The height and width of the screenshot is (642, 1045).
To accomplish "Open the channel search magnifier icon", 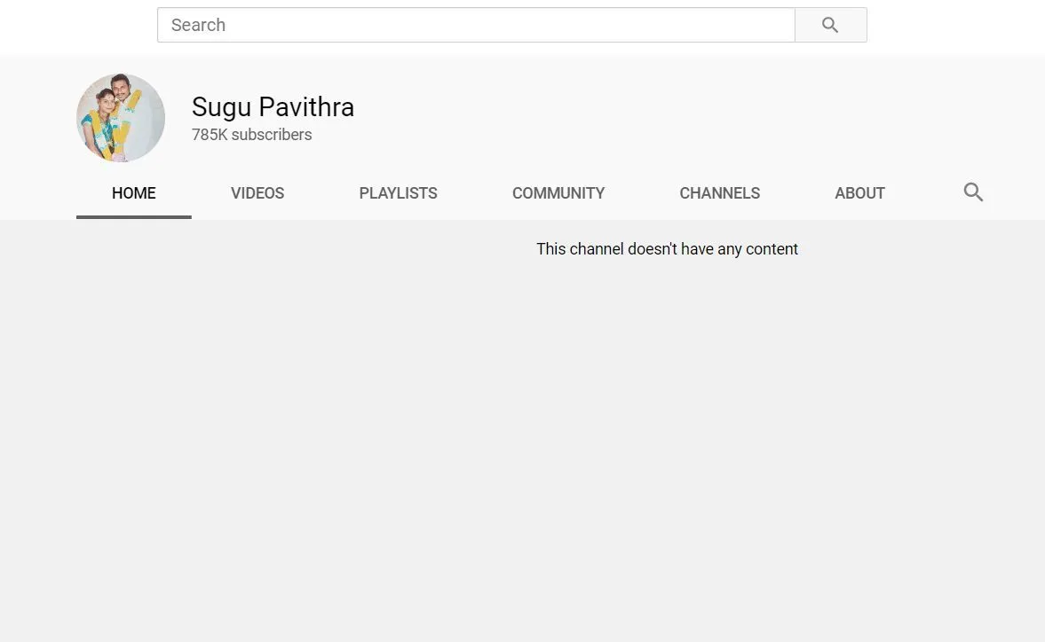I will pos(973,192).
